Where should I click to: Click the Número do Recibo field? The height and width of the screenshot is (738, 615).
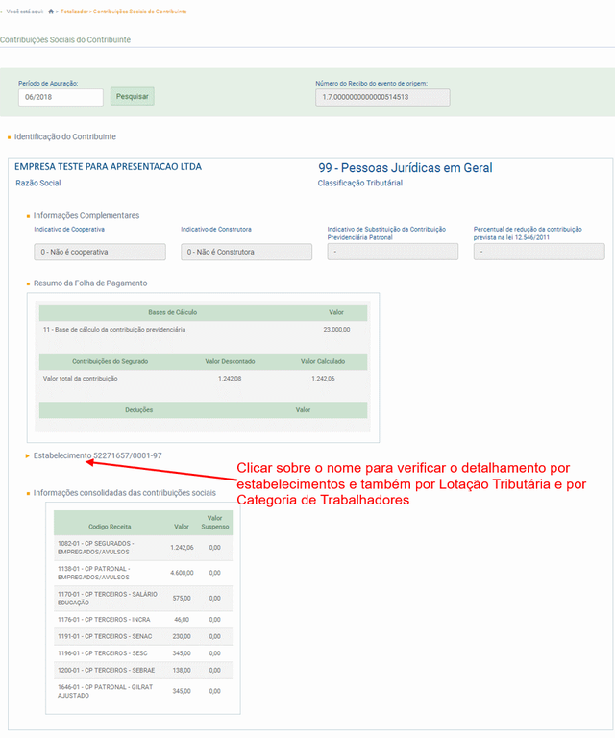tap(381, 97)
